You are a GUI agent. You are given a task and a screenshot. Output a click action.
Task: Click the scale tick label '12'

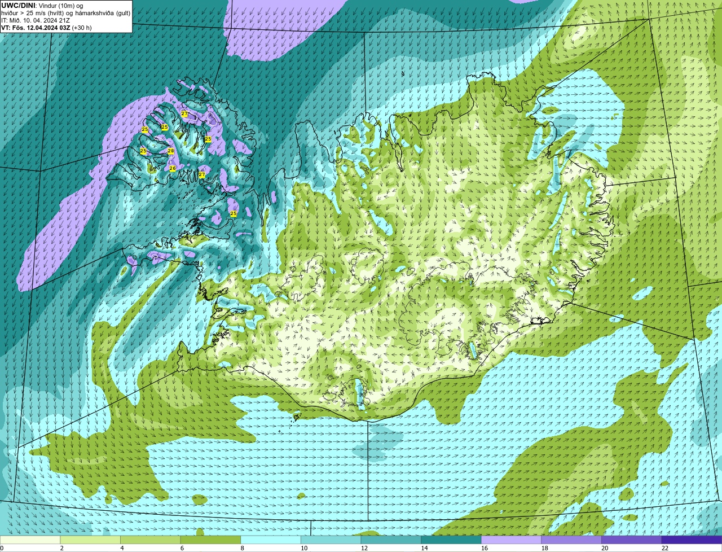point(364,548)
